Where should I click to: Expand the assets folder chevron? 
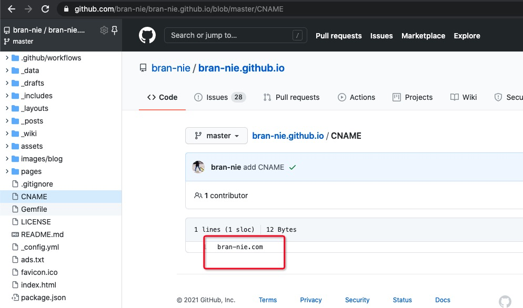(x=7, y=146)
